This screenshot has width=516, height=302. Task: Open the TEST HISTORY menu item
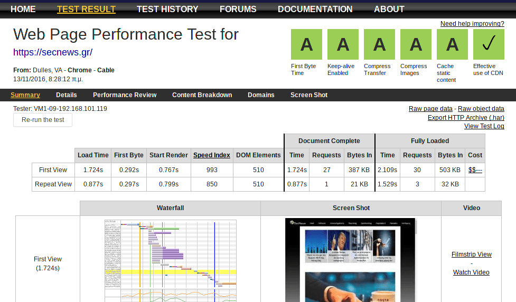(x=167, y=9)
